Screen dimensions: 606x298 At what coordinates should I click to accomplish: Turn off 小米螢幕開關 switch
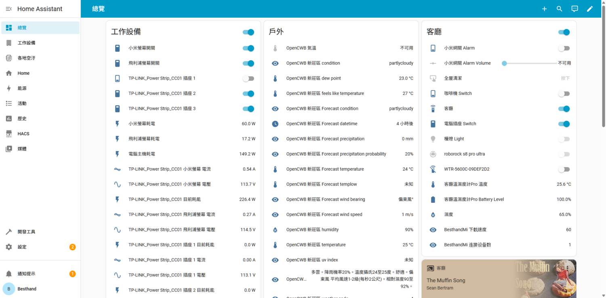pos(248,48)
